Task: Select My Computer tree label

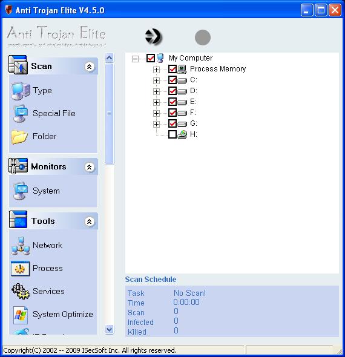Action: pos(191,58)
